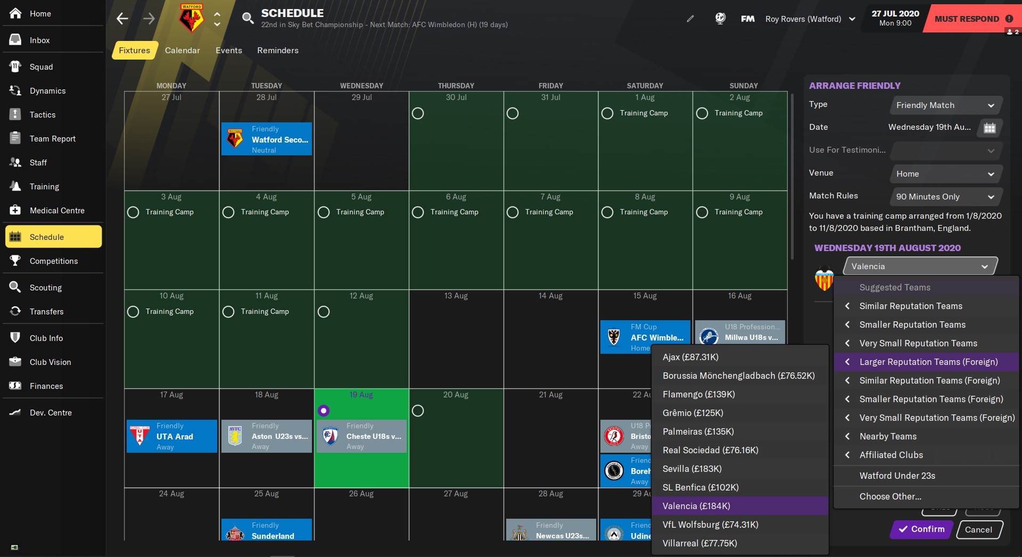Open the Type Friendly Match dropdown

tap(946, 105)
